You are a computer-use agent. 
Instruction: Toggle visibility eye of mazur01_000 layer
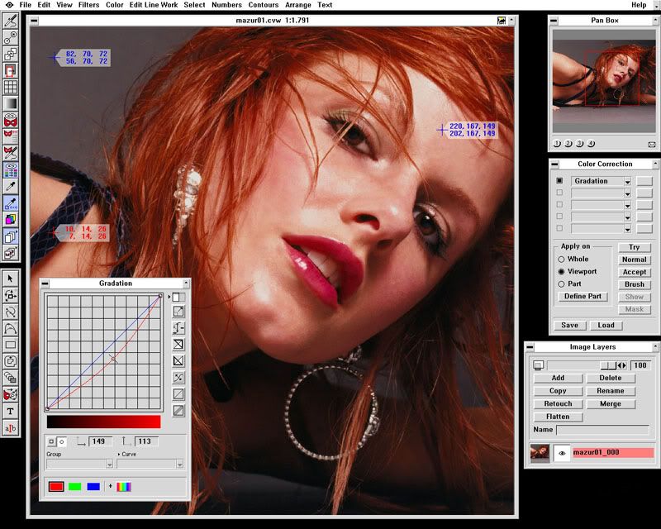point(562,453)
